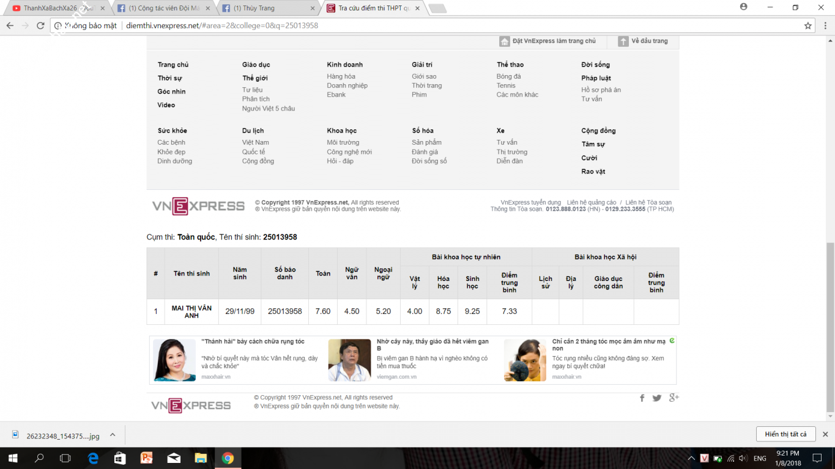Click the Hiển thị tất cả button
Image resolution: width=835 pixels, height=469 pixels.
point(785,434)
